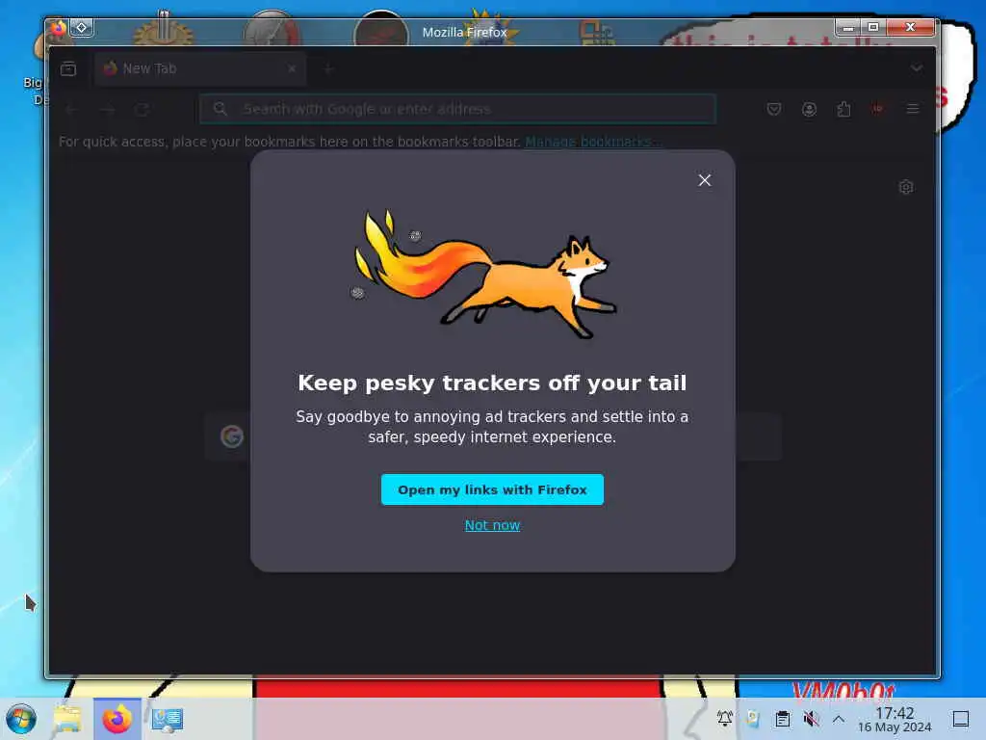Click the running fox illustration

(x=485, y=275)
